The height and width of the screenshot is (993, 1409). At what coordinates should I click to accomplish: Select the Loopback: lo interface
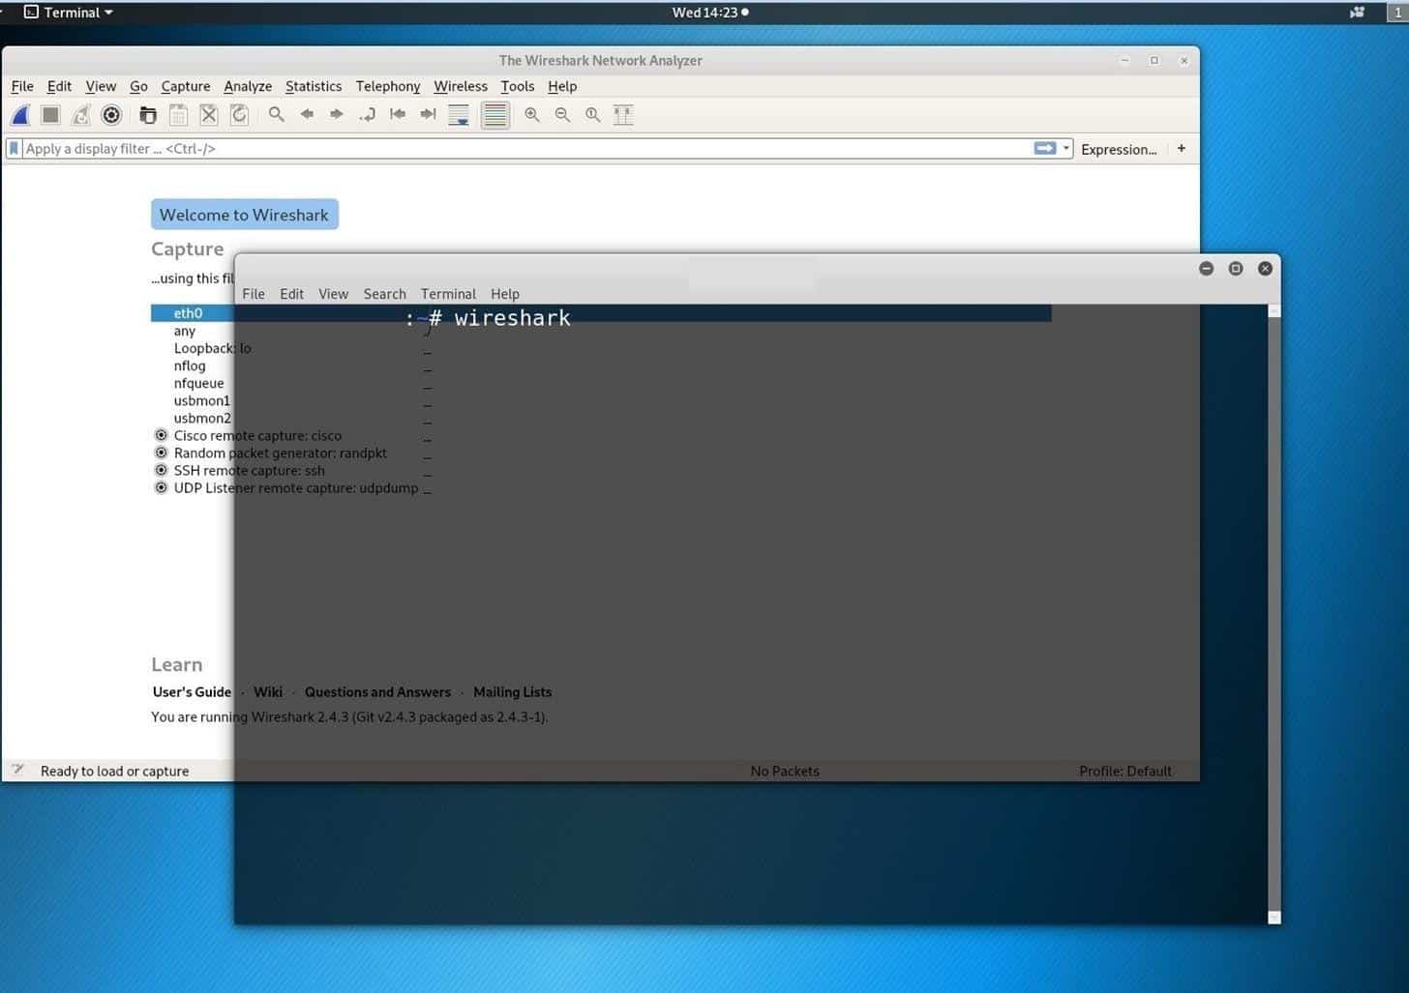coord(212,348)
